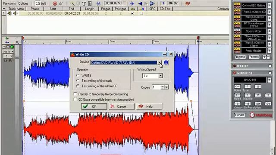Open the Device dropdown in Write CD
Screen dimensions: 276x155
click(159, 62)
